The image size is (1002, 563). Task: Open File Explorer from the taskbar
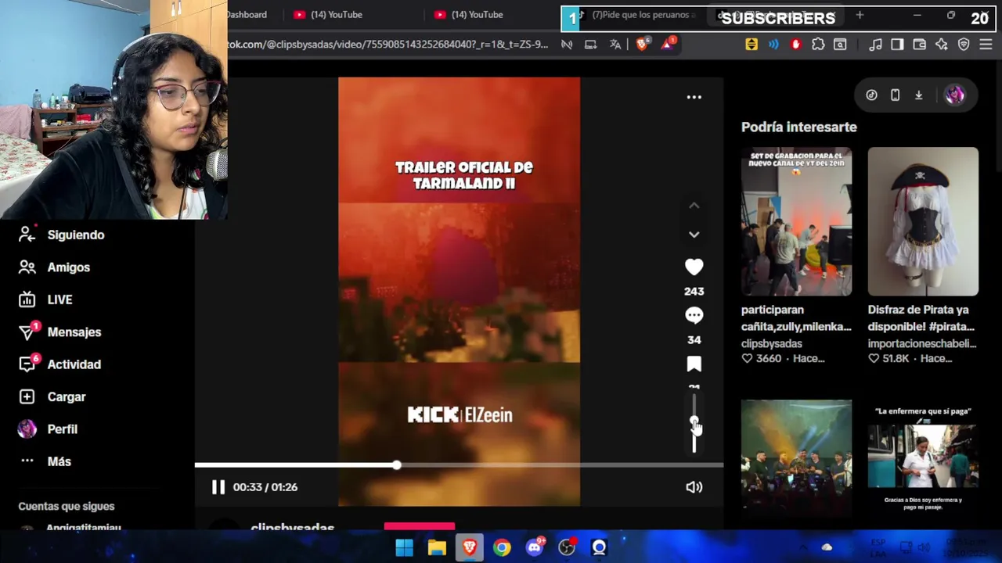[x=437, y=547]
